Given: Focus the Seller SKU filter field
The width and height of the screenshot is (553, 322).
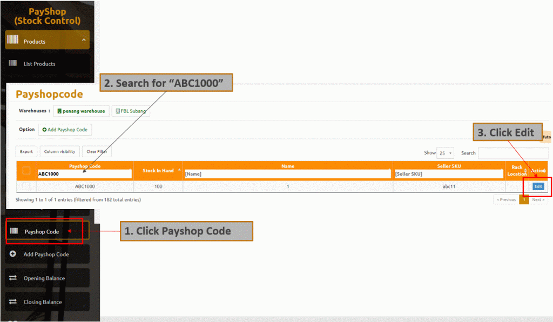Looking at the screenshot, I should coord(449,174).
